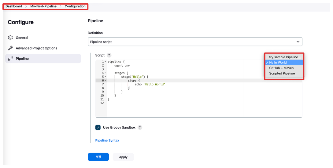This screenshot has height=168, width=333.
Task: Click the echo 'Hello World' code line
Action: pos(150,84)
